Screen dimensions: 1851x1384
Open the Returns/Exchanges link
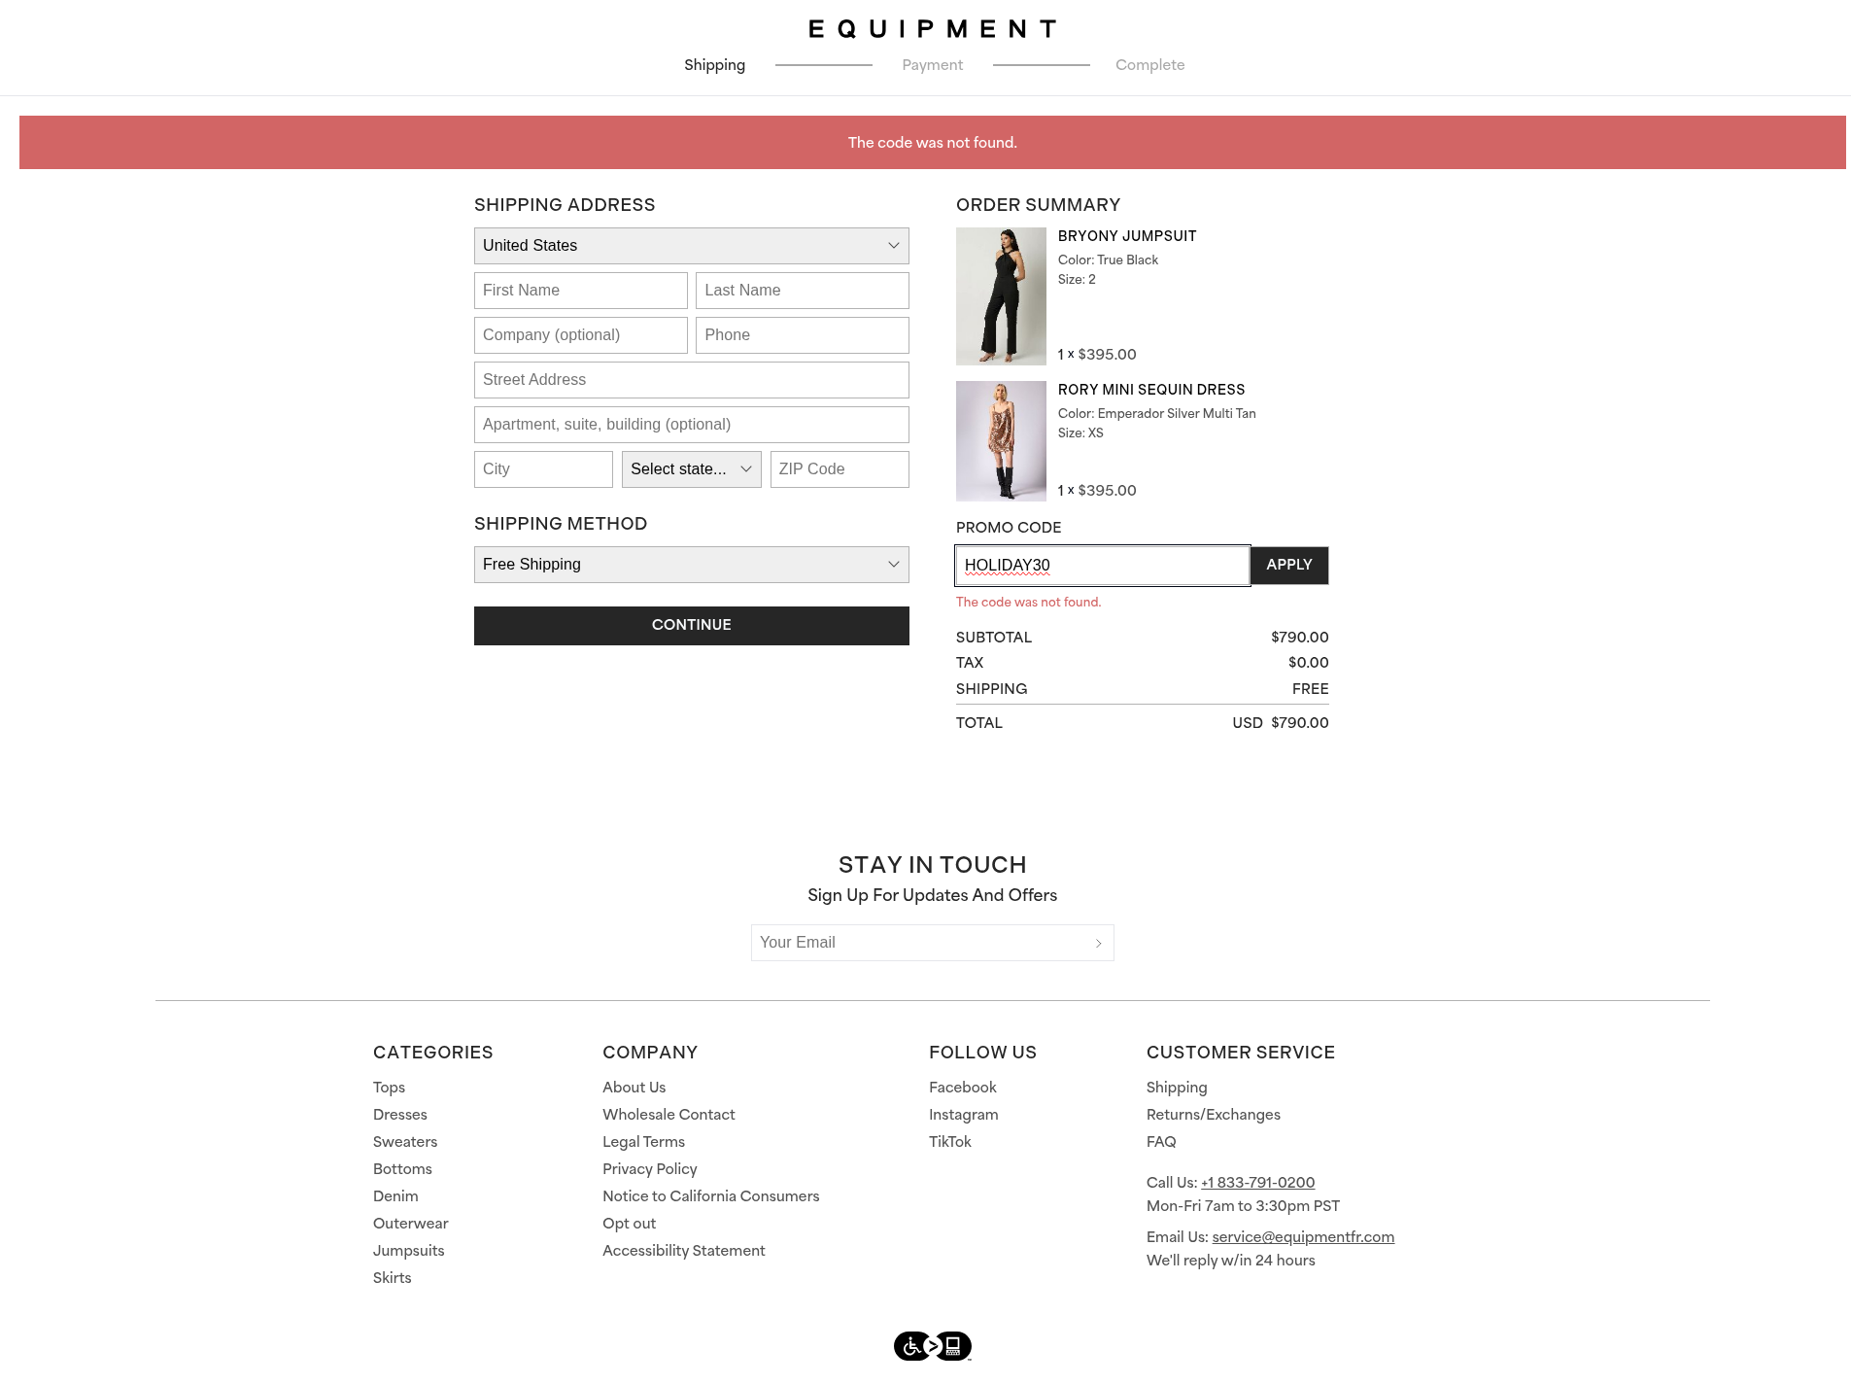pos(1213,1115)
